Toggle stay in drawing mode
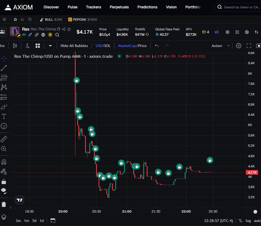261x226 pixels. (4, 172)
